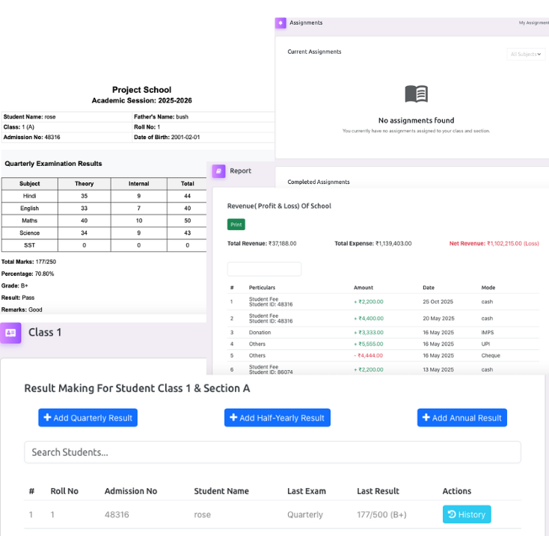549x536 pixels.
Task: Select the Completed Assignments section heading
Action: (319, 182)
